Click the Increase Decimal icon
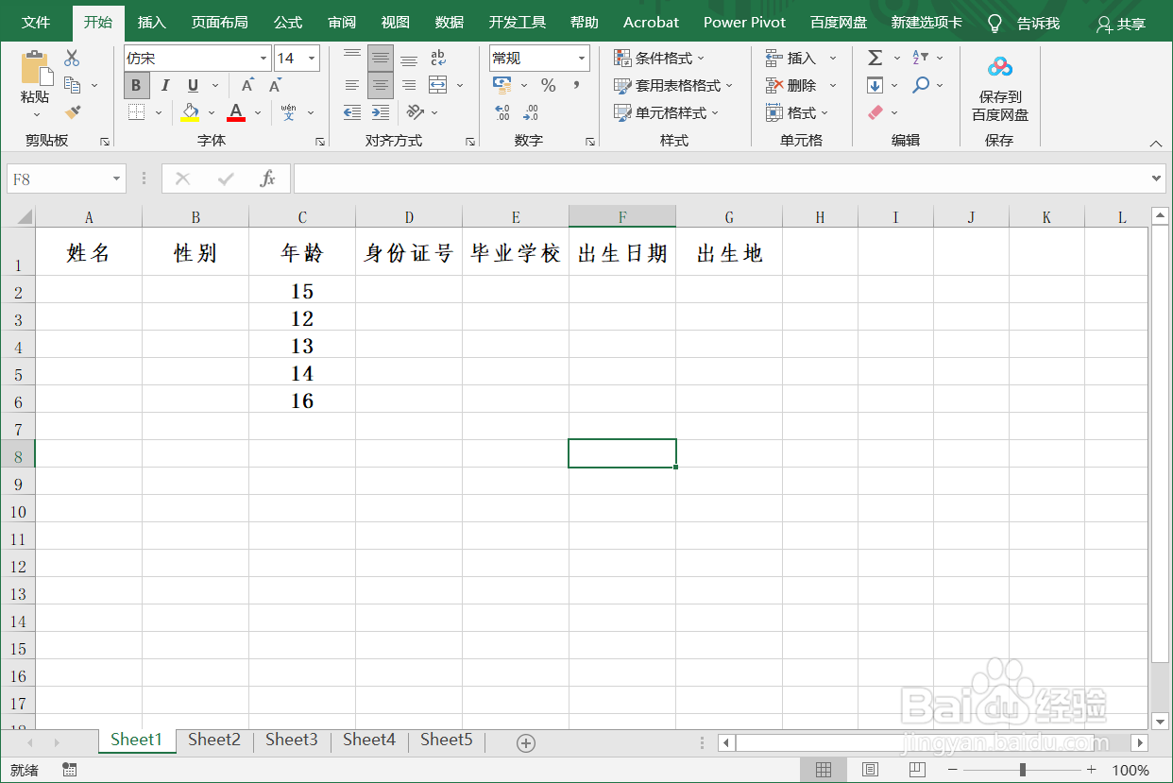Viewport: 1173px width, 783px height. tap(502, 112)
